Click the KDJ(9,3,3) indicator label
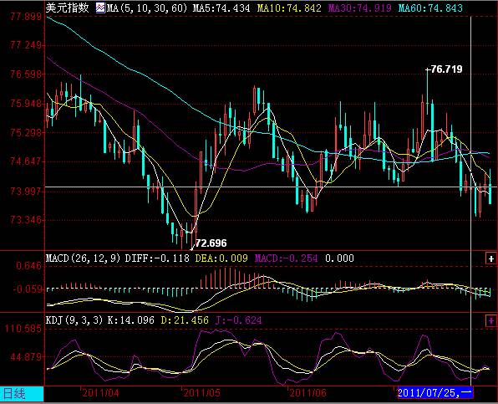Screen dimensions: 498x404 pos(74,320)
